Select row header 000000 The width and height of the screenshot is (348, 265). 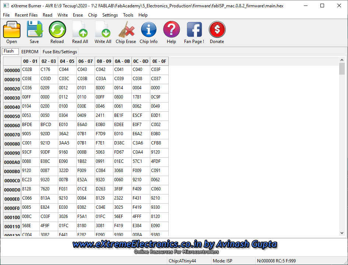[x=12, y=71]
